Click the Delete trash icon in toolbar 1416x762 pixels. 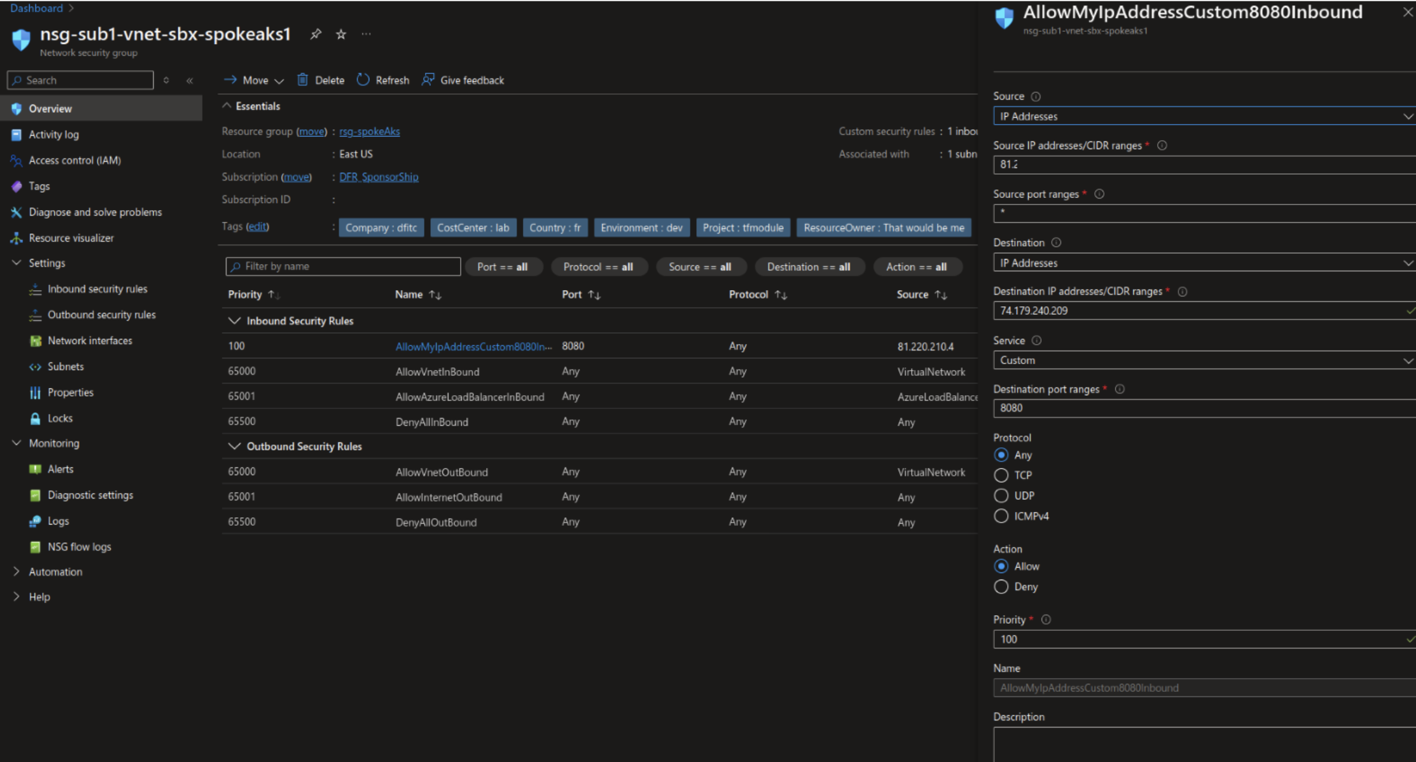302,80
